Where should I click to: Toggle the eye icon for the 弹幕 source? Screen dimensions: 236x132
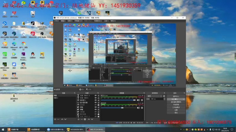point(96,109)
